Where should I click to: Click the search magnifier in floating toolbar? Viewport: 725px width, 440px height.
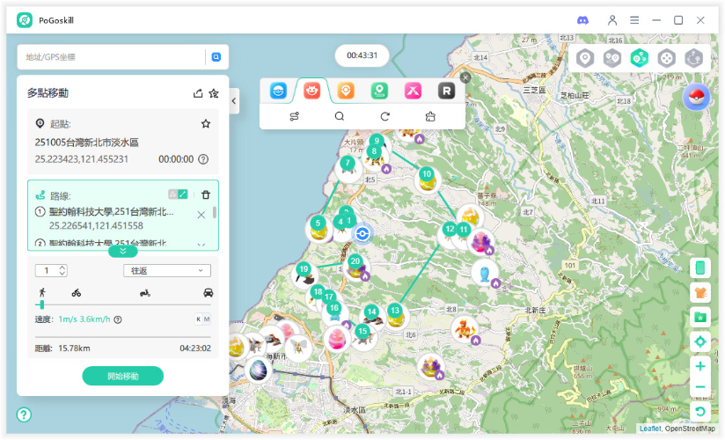click(x=339, y=116)
